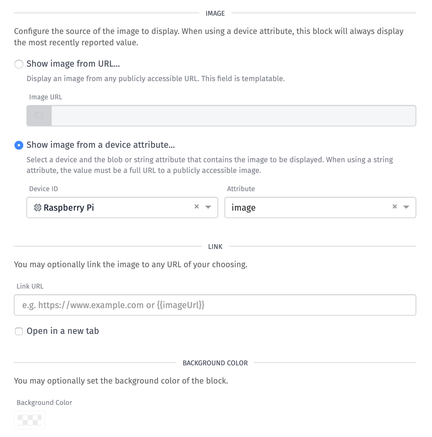Click the Background Color field label
Screen dimensions: 432x437
pos(44,402)
